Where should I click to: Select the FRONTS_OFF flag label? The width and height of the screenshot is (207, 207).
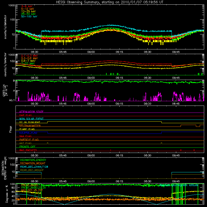coord(27,147)
